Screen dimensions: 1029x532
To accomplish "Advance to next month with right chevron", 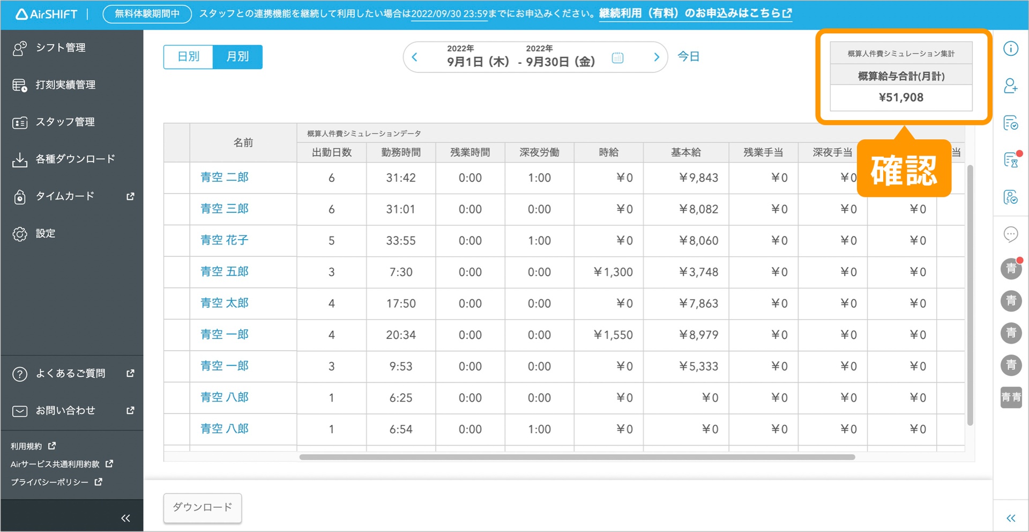I will coord(657,57).
